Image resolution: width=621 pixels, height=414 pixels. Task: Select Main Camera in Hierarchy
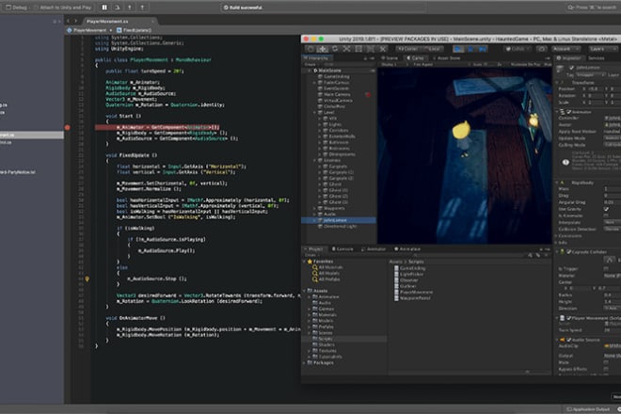coord(337,95)
